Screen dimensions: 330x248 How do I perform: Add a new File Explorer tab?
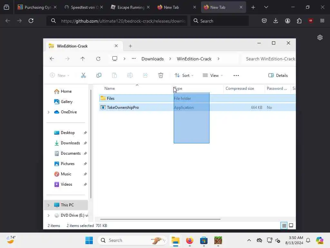[x=131, y=46]
